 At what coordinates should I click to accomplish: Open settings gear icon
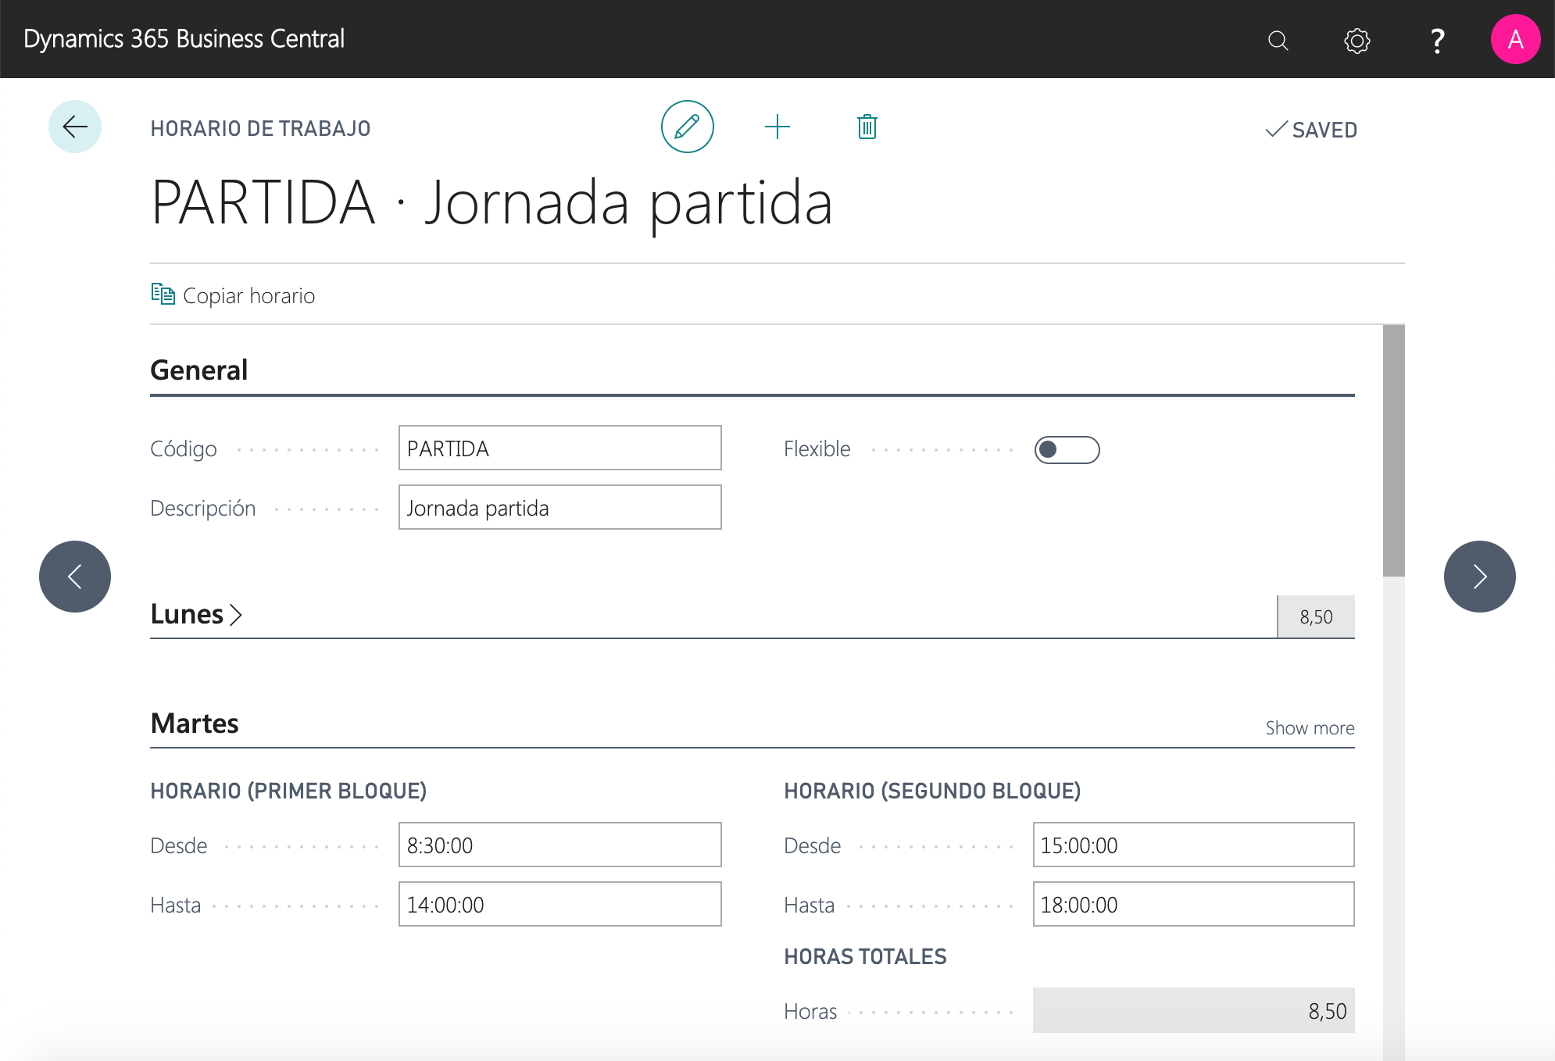click(1357, 40)
